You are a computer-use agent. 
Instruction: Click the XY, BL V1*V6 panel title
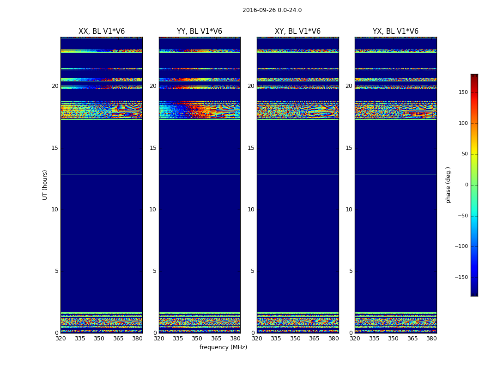297,31
